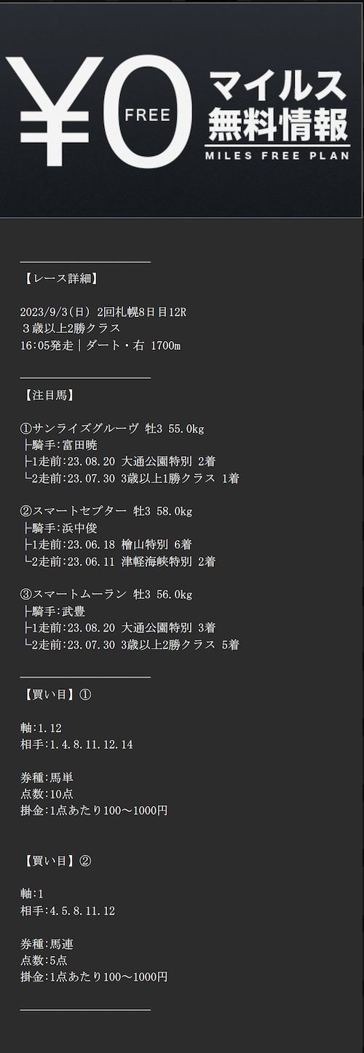
Task: Click horse ②スマートセプター entry
Action: coord(106,512)
